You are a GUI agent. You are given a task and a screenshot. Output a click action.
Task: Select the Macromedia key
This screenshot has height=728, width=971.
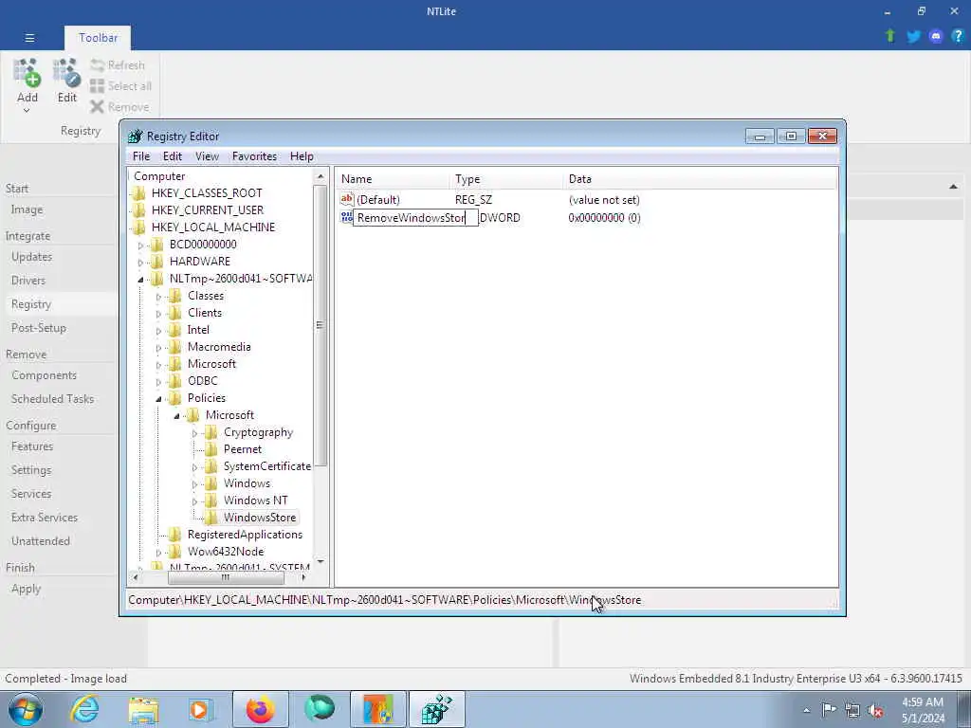(219, 347)
